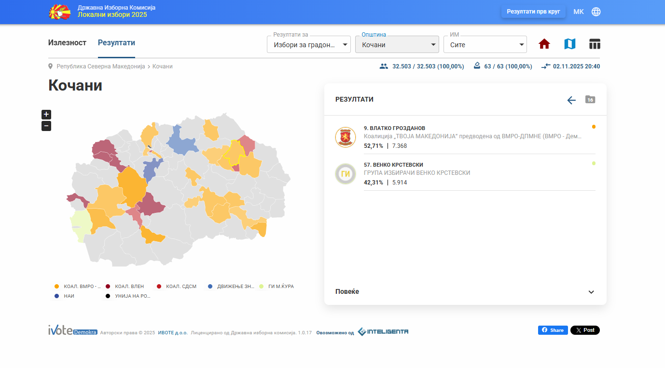Click the Резултати прв круг button

(533, 12)
